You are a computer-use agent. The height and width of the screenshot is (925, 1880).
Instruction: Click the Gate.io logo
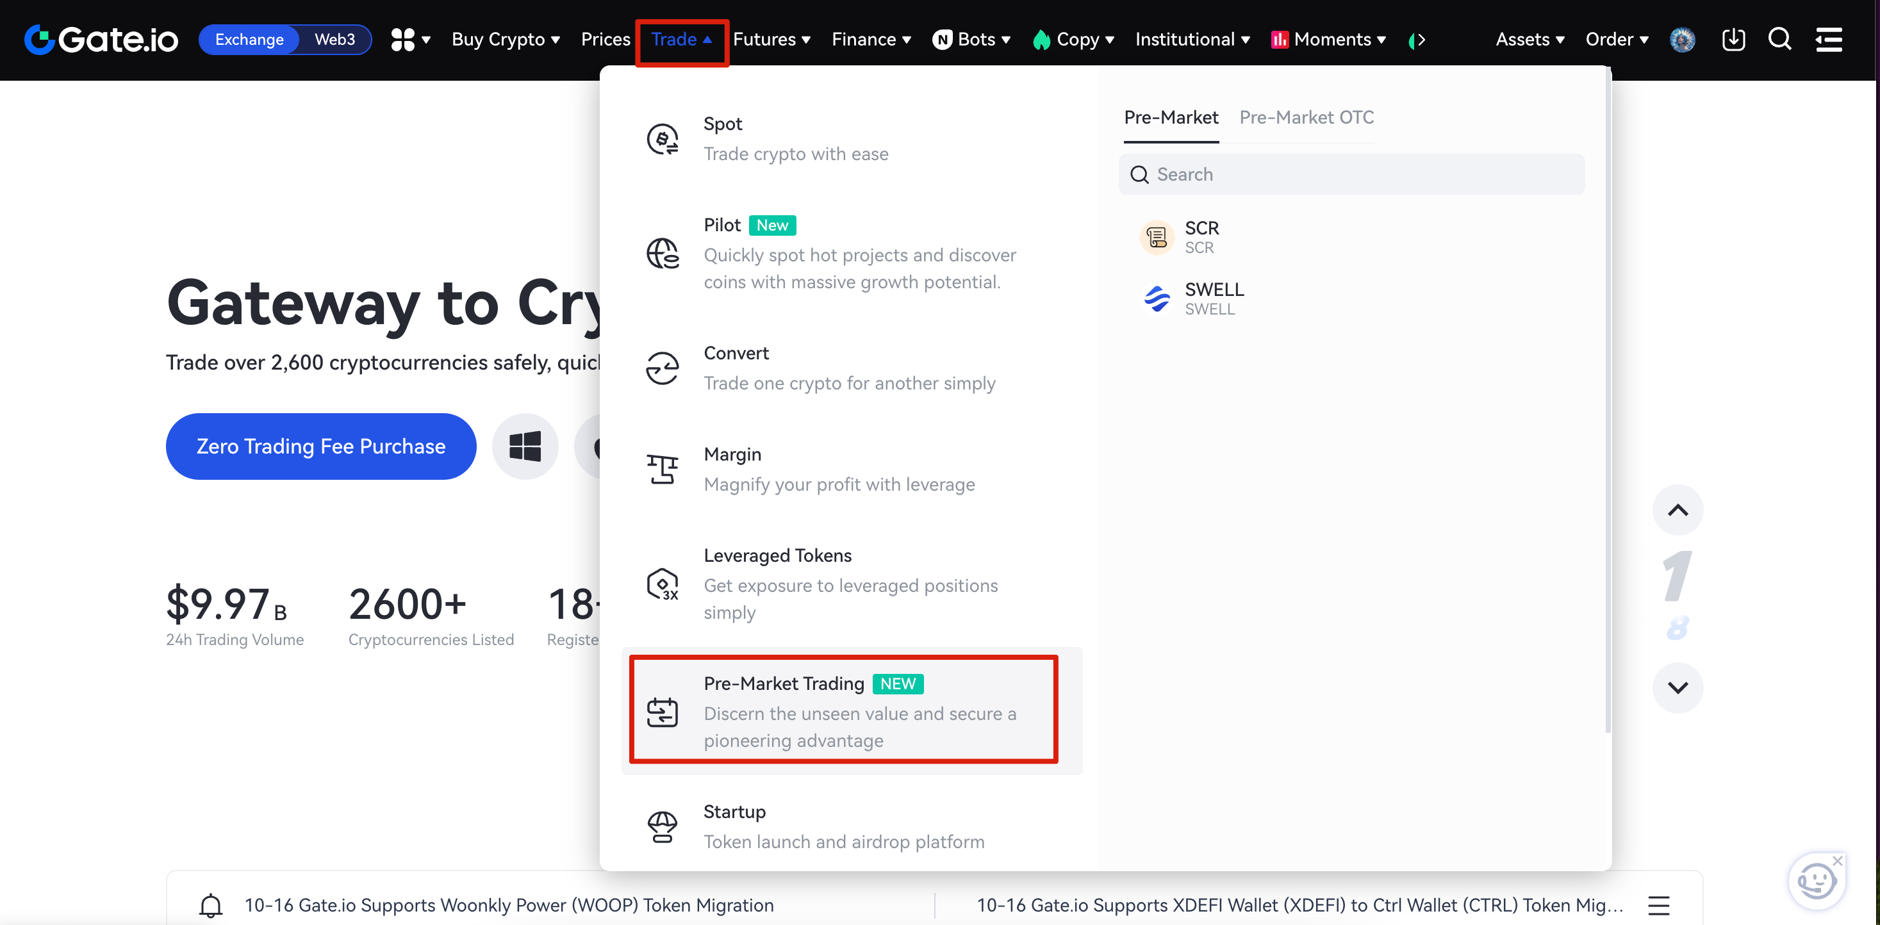point(101,39)
